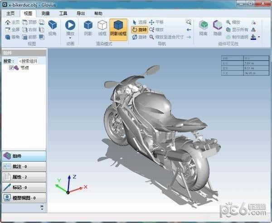Click the 搜索组件 search input field
This screenshot has width=272, height=223.
[31, 61]
